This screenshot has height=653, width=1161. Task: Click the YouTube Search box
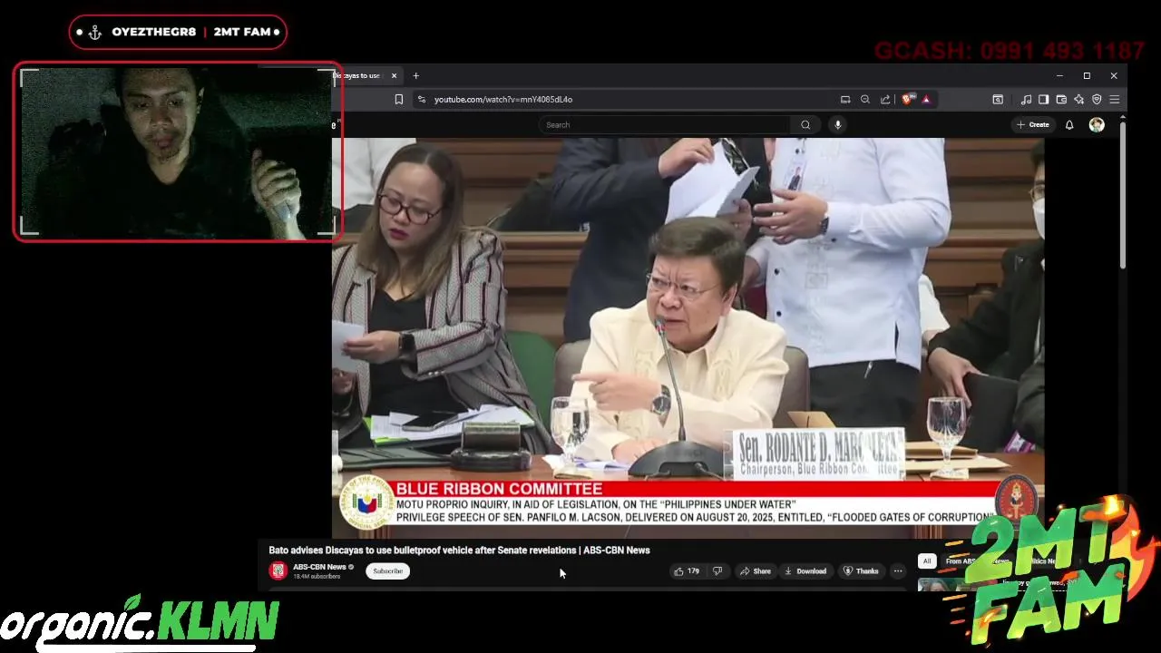[665, 125]
